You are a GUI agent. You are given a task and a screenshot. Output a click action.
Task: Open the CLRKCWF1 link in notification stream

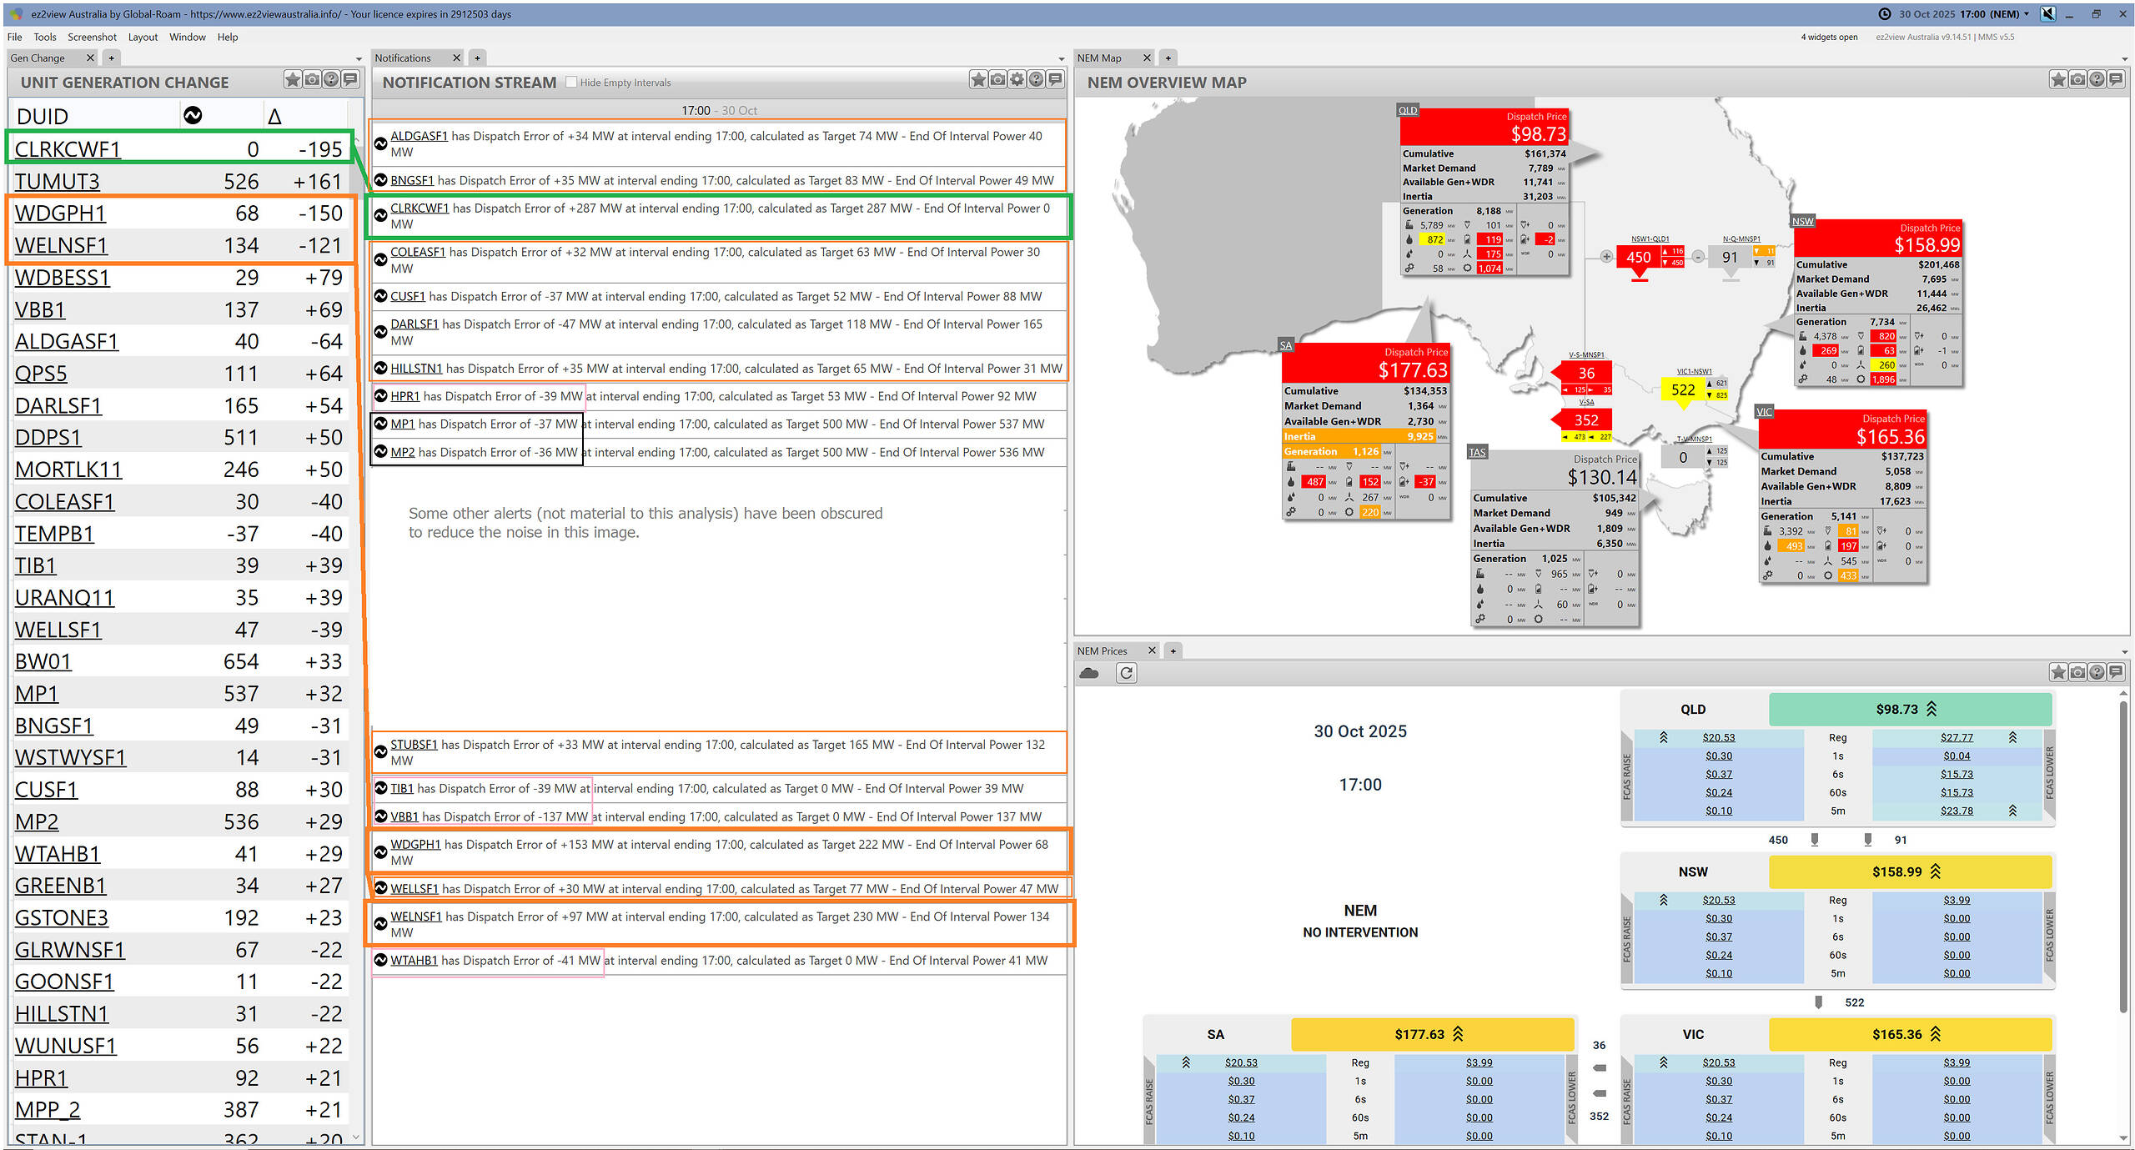[x=419, y=208]
